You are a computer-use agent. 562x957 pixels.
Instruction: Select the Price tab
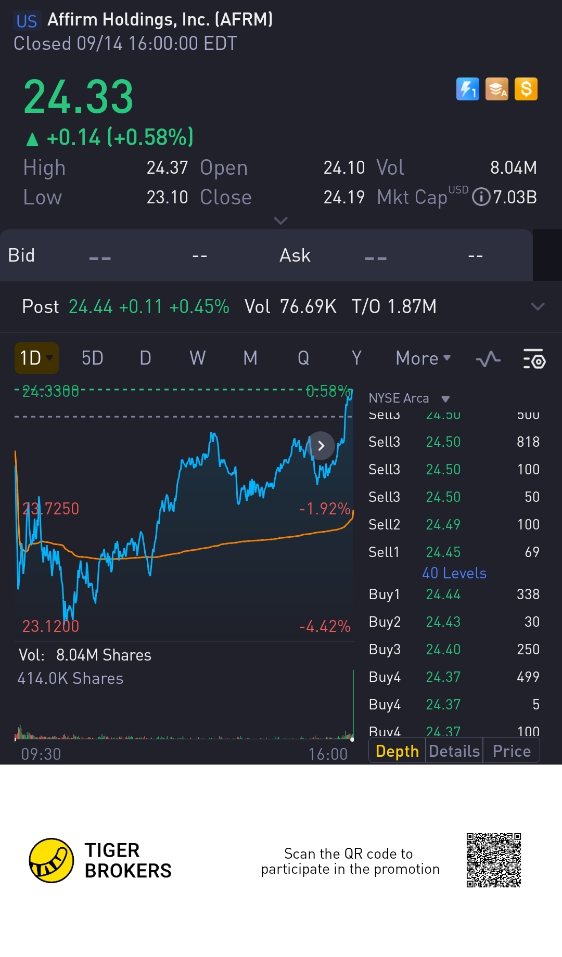click(x=512, y=751)
